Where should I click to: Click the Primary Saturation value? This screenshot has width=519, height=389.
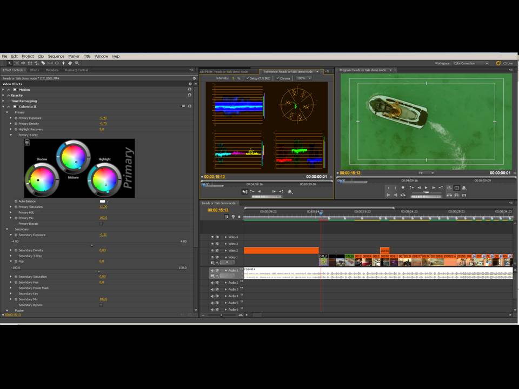click(x=103, y=207)
